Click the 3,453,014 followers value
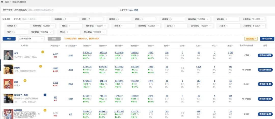The width and height of the screenshot is (275, 119). (135, 67)
